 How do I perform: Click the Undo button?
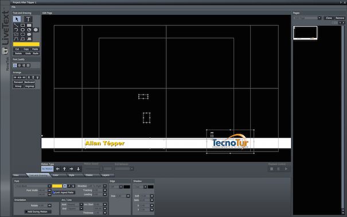pos(28,53)
